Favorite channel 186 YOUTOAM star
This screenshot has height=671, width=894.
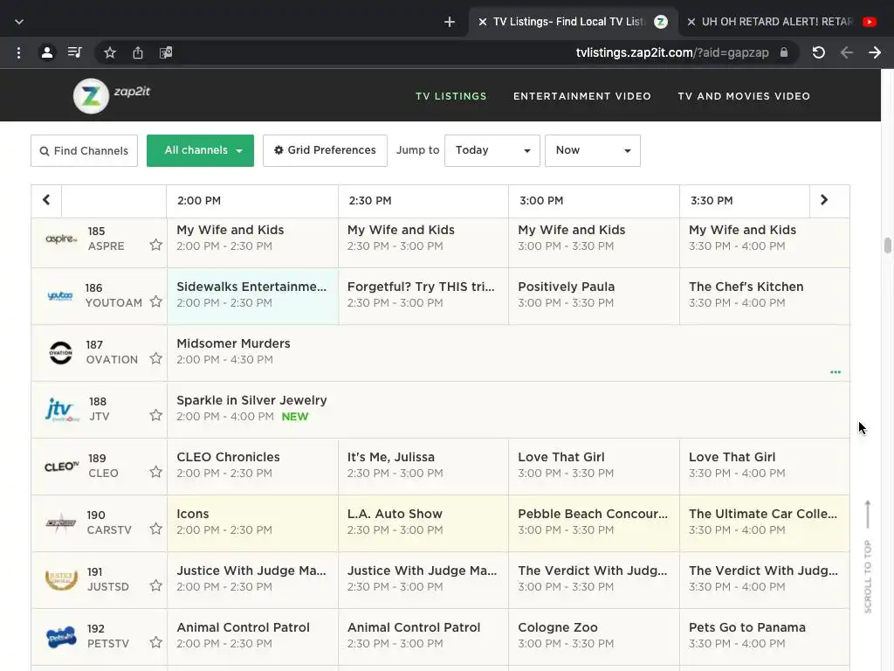pos(155,301)
